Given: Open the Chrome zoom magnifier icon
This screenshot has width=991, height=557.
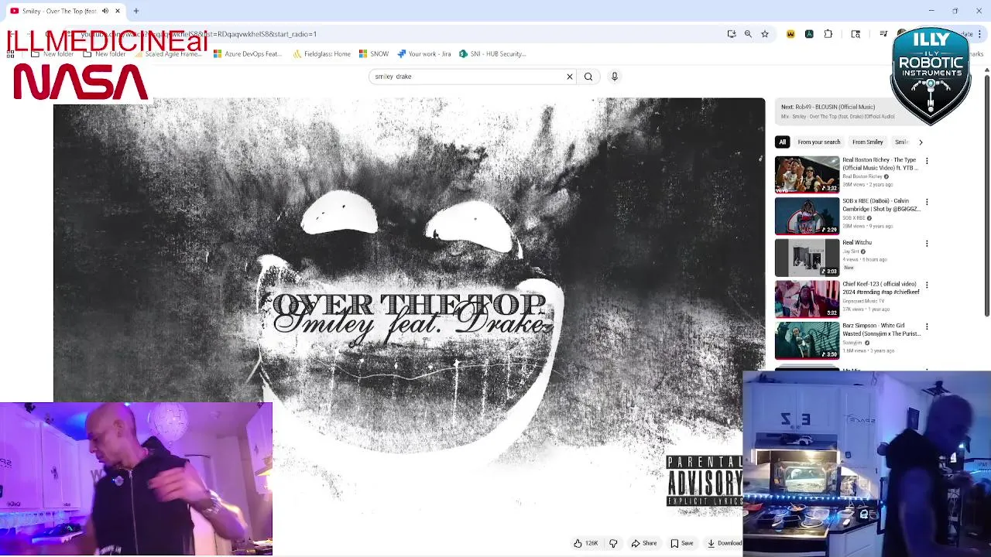Looking at the screenshot, I should coord(748,34).
